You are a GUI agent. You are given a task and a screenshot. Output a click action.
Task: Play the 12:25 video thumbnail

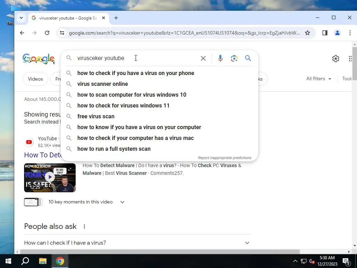[x=50, y=178]
